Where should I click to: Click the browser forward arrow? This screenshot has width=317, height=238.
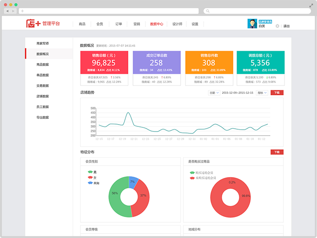coord(13,11)
